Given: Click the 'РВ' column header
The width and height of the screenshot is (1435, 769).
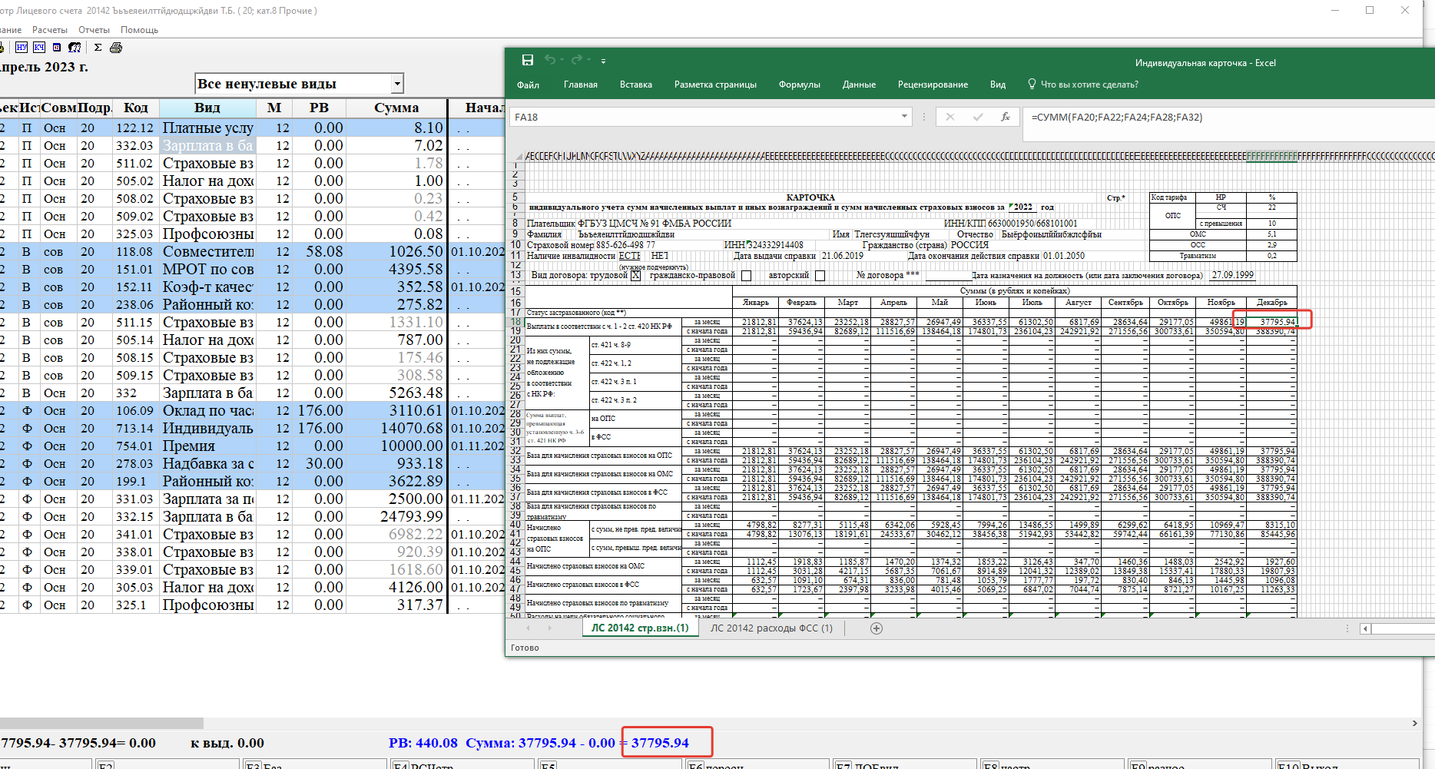Looking at the screenshot, I should point(319,108).
